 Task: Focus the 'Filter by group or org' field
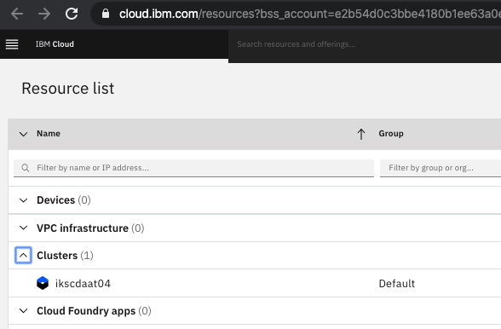click(x=441, y=168)
